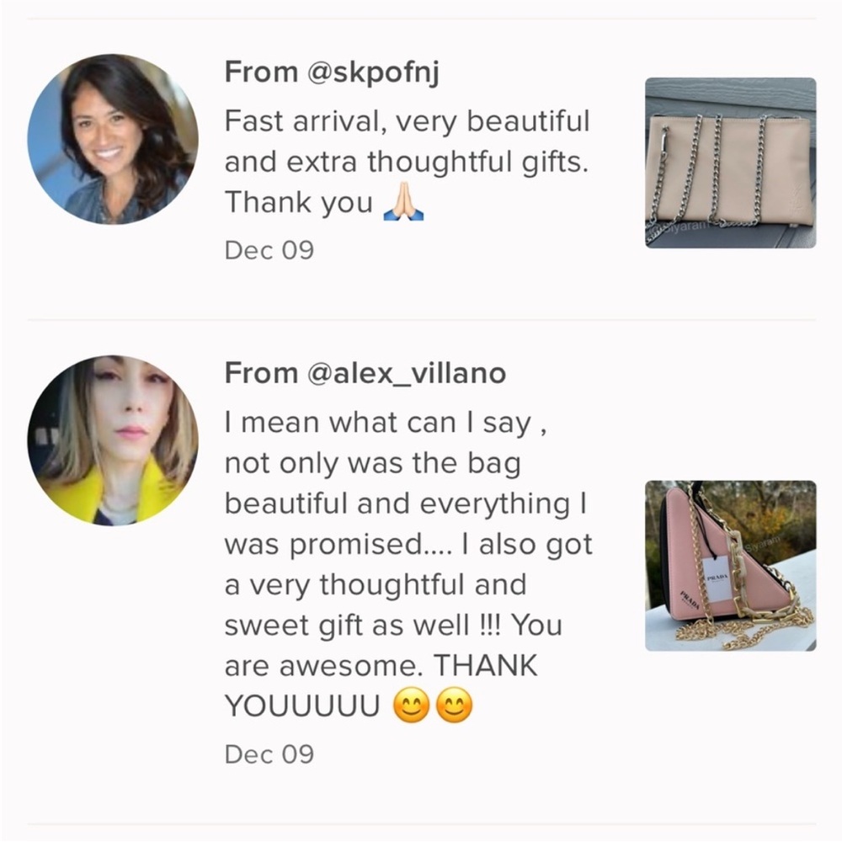Click the "are awesome. THANK" line
Screen dimensions: 842x842
pos(381,666)
